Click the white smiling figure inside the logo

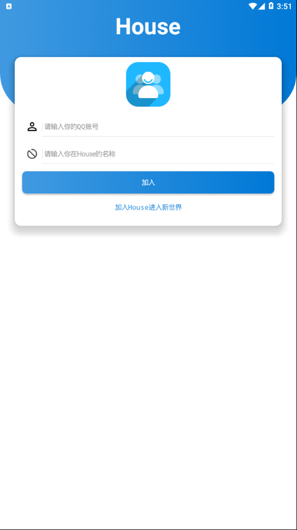click(148, 86)
